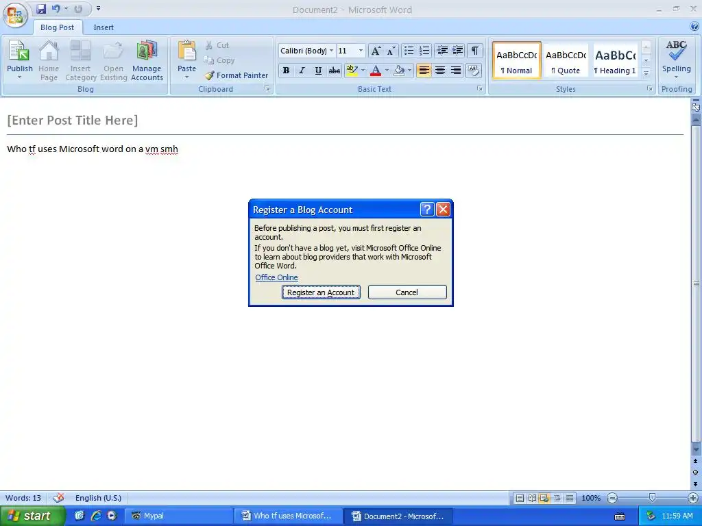Switch to Web Layout view
Viewport: 702px width, 526px height.
544,498
